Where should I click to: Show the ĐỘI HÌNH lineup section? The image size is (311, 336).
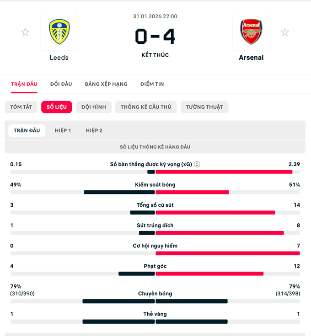94,107
